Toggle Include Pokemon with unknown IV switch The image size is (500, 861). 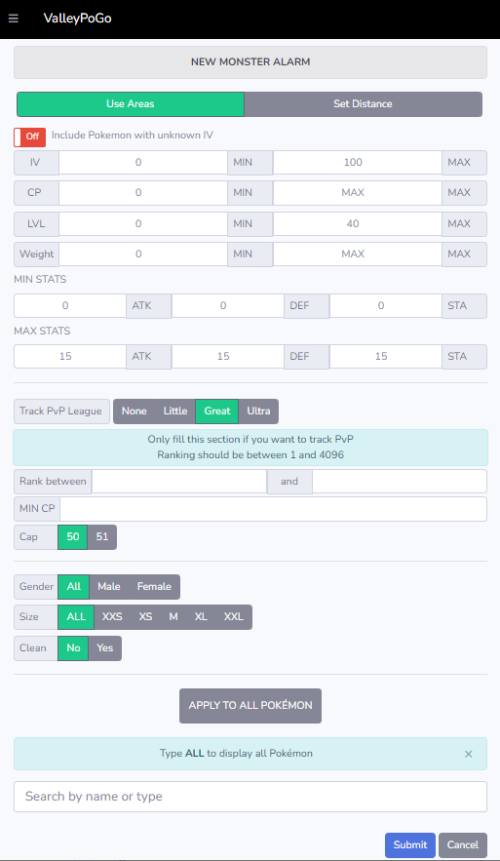(x=29, y=137)
